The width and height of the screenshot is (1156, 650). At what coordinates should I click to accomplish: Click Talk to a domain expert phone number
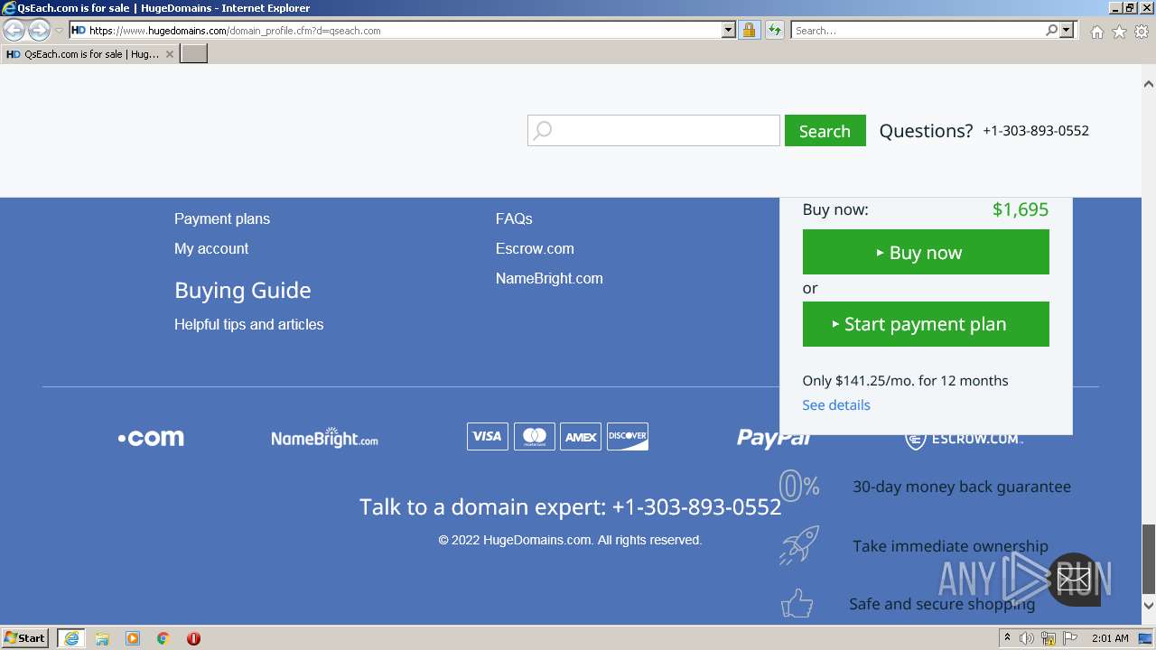696,507
